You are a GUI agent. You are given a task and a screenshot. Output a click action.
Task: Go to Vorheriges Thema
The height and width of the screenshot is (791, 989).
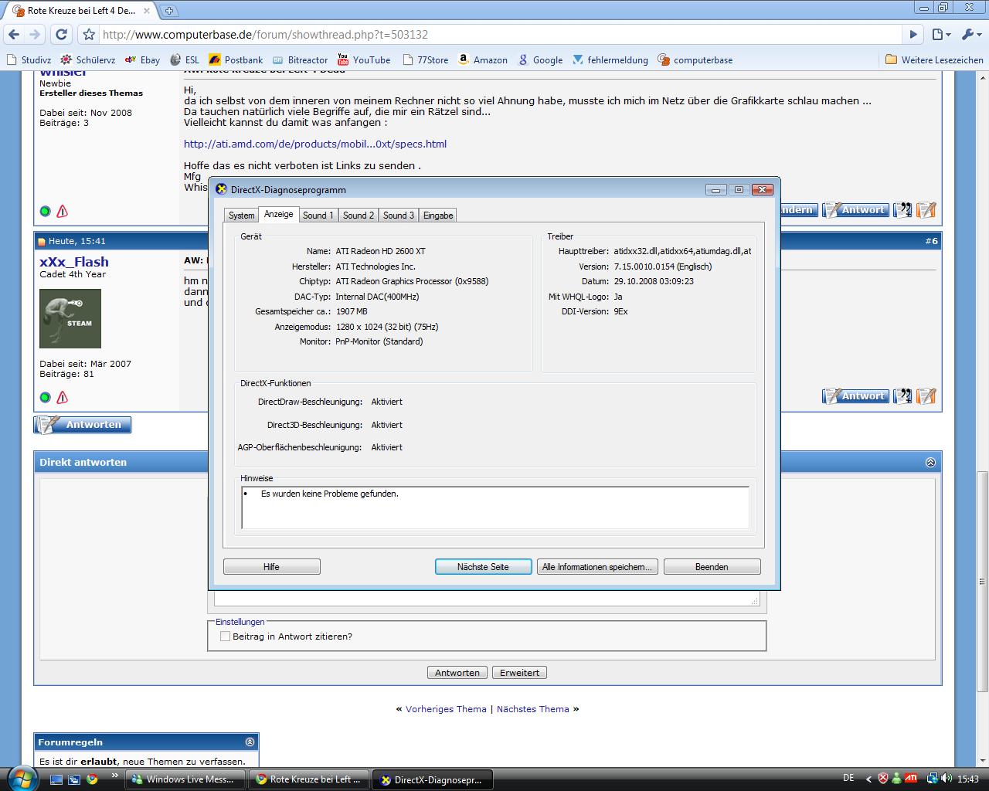pyautogui.click(x=446, y=709)
